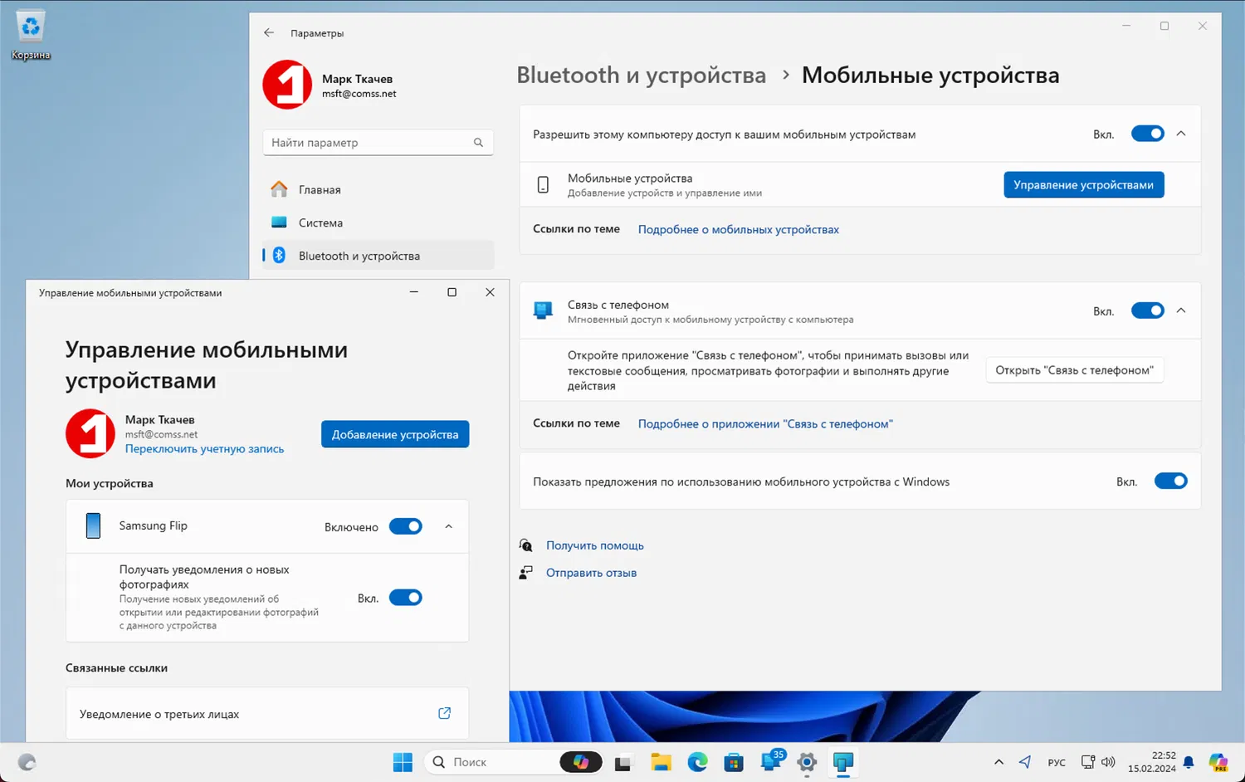
Task: Collapse the Samsung Flip device details
Action: pyautogui.click(x=449, y=526)
